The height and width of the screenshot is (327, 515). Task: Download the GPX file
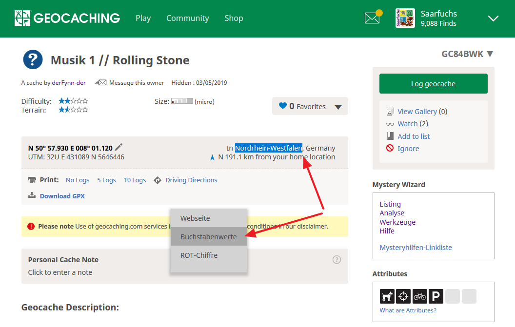click(62, 196)
